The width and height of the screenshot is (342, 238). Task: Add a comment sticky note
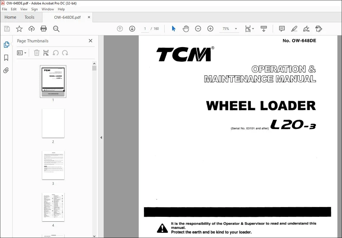[x=282, y=29]
